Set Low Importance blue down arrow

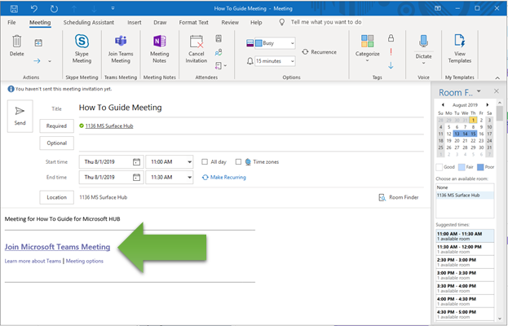coord(391,65)
